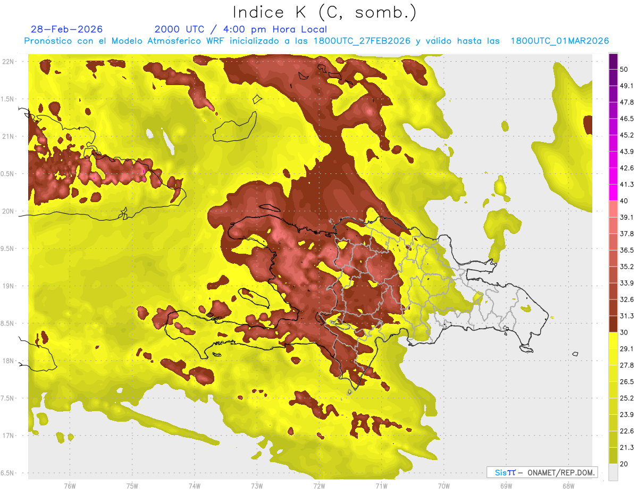The image size is (638, 493).
Task: Click the color bar value "20"
Action: 624,464
